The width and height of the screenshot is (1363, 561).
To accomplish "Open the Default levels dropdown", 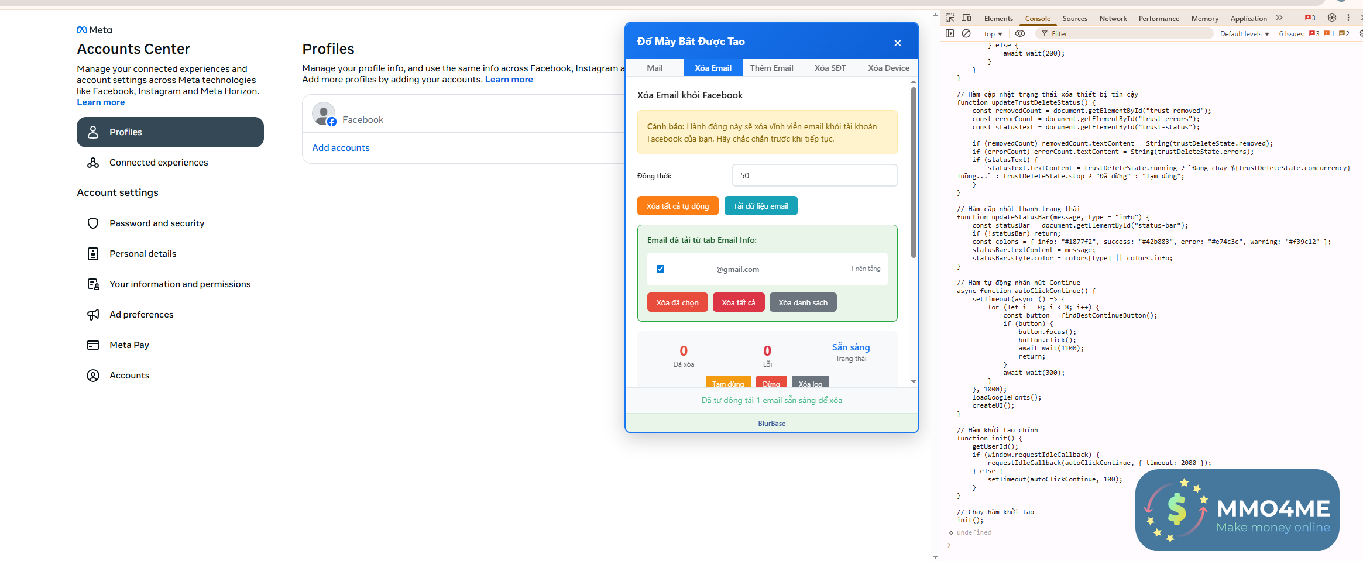I will [1245, 34].
